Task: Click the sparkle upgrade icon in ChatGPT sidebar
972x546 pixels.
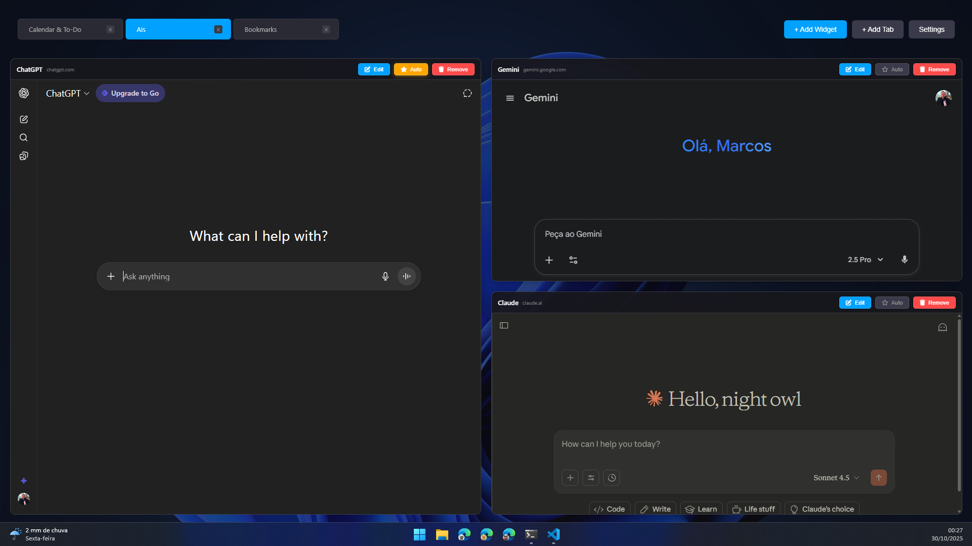Action: pyautogui.click(x=24, y=481)
